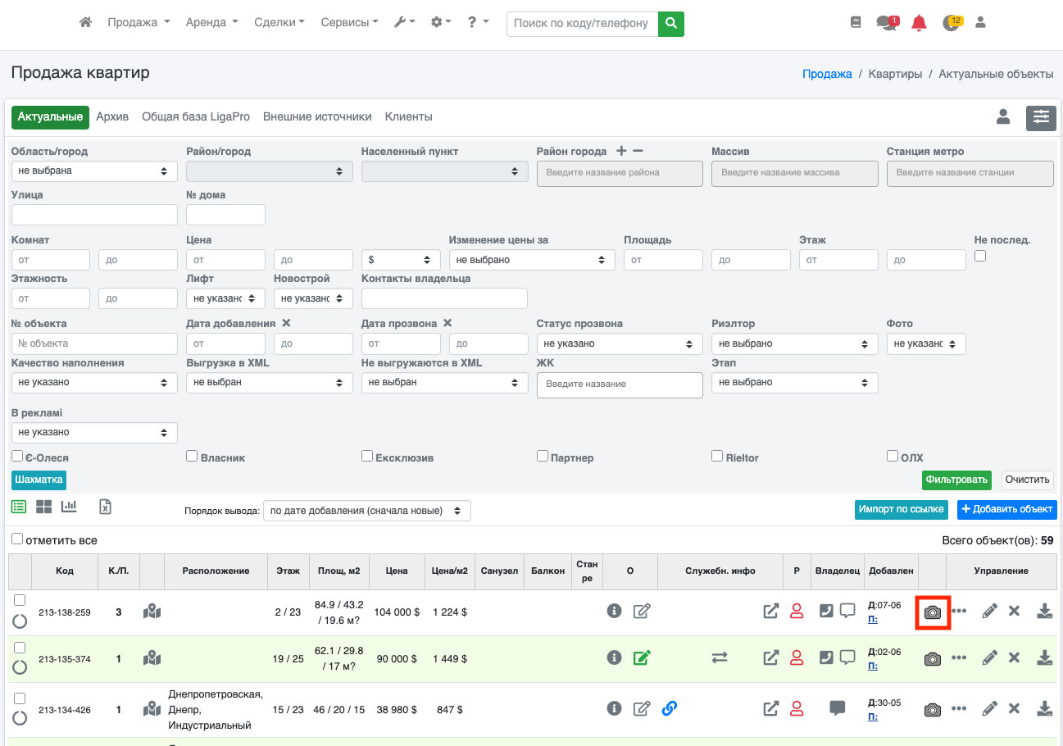Click pencil edit icon for object 213-138-259
This screenshot has width=1063, height=746.
coord(989,612)
